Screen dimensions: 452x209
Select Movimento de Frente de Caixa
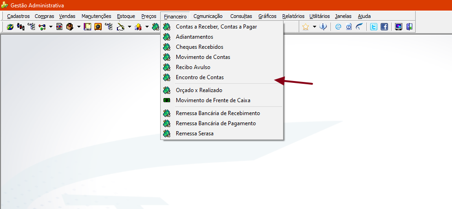pos(222,100)
